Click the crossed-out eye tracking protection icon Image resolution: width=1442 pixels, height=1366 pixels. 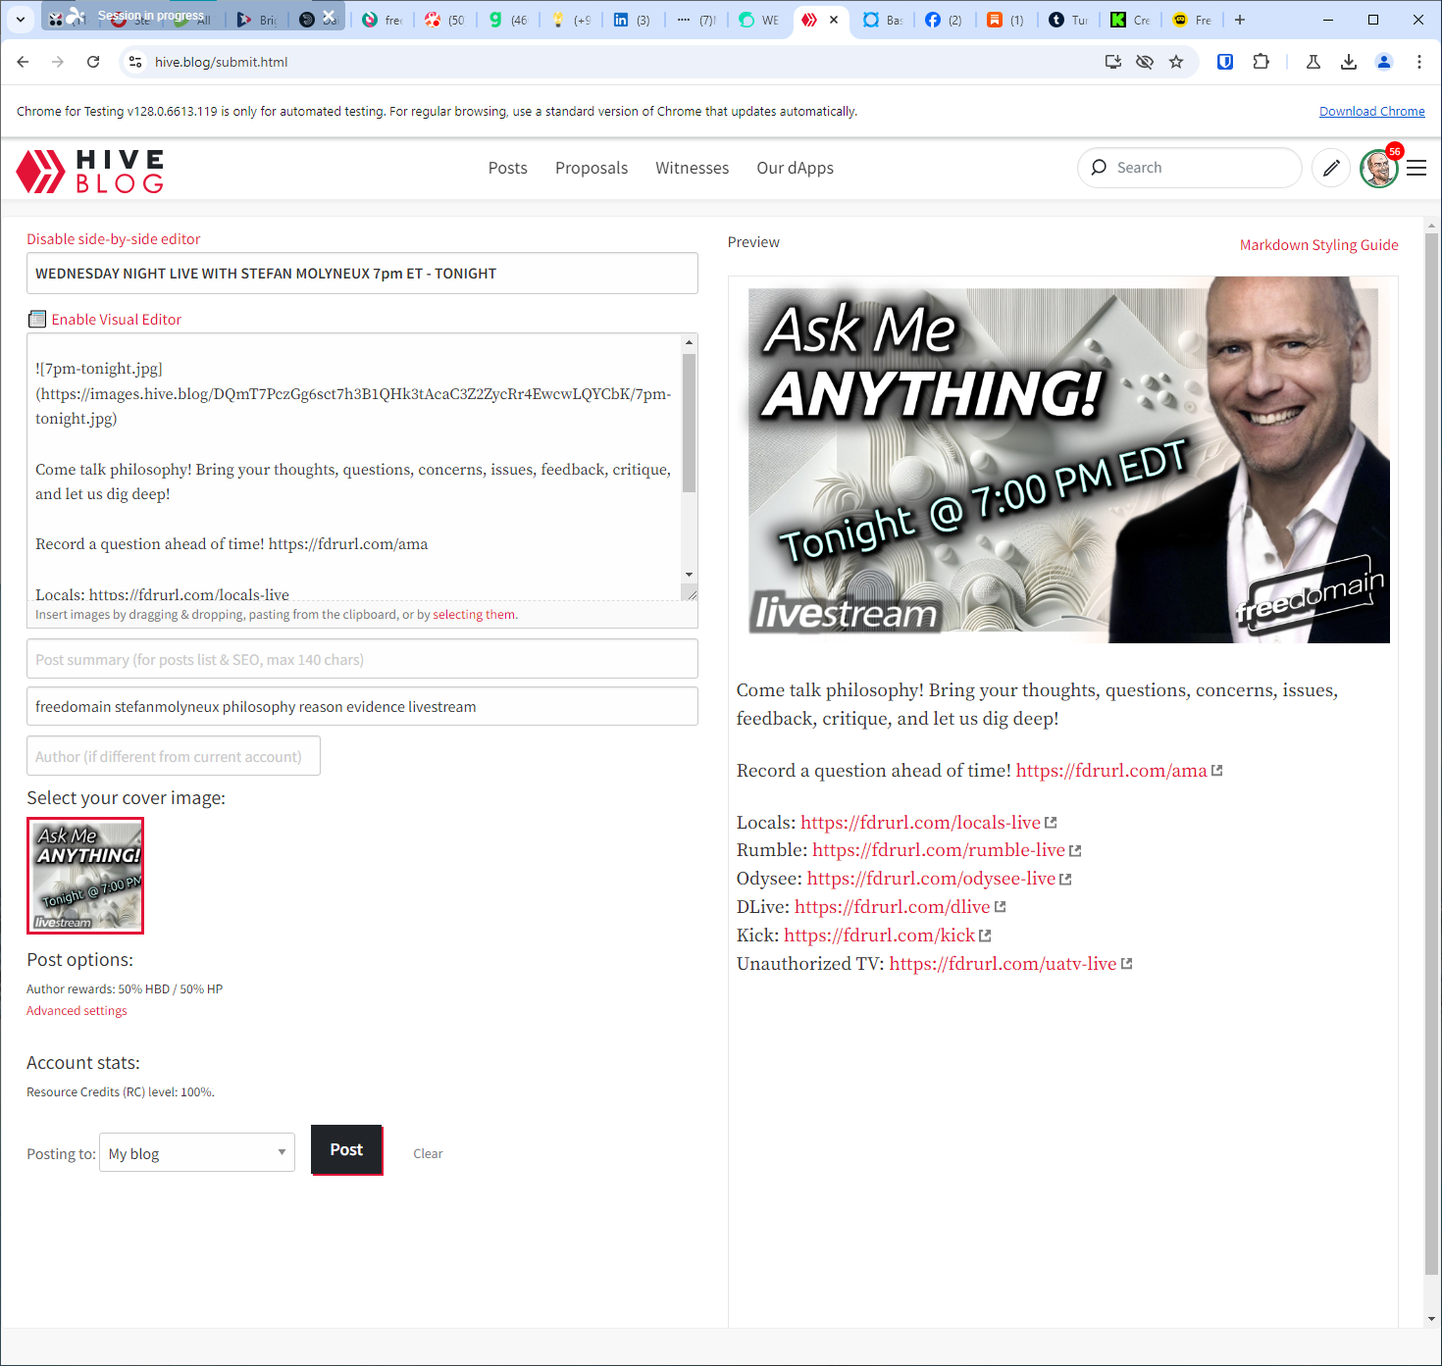coord(1145,62)
